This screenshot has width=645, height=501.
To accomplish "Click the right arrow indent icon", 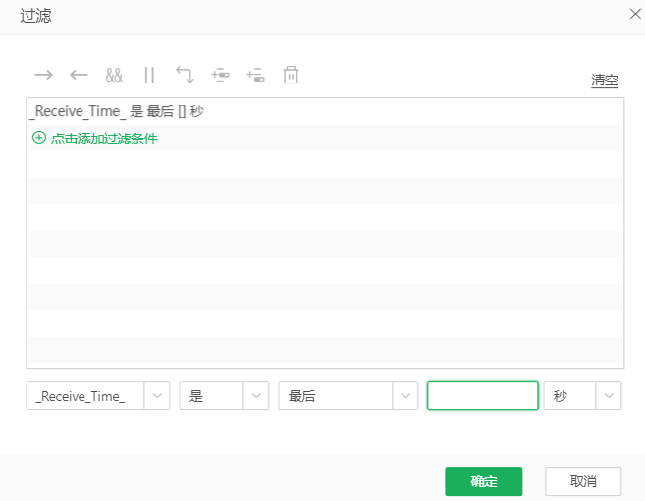I will 43,75.
